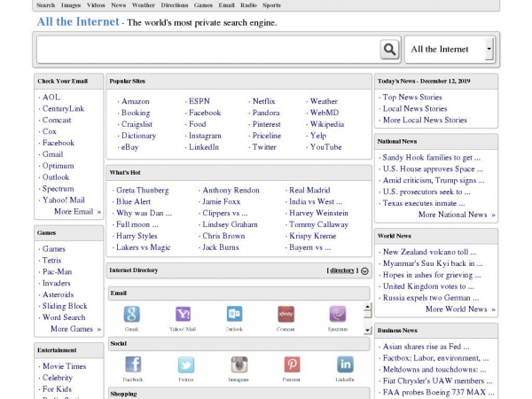Open the Yahoo! Mail icon
Screen dimensions: 532x399
coord(183,314)
